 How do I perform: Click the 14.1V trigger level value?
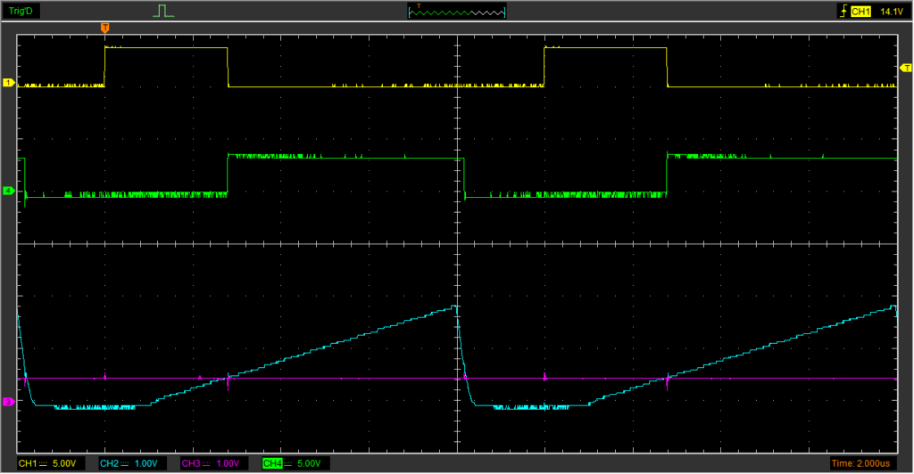point(891,12)
